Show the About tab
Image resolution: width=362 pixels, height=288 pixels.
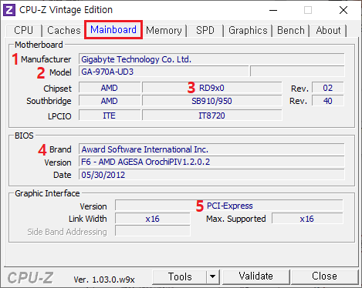[x=328, y=31]
